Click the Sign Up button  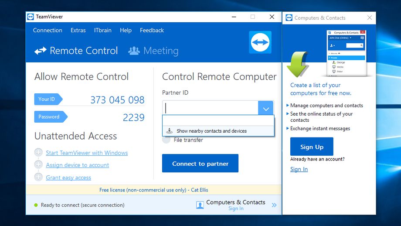tap(312, 147)
